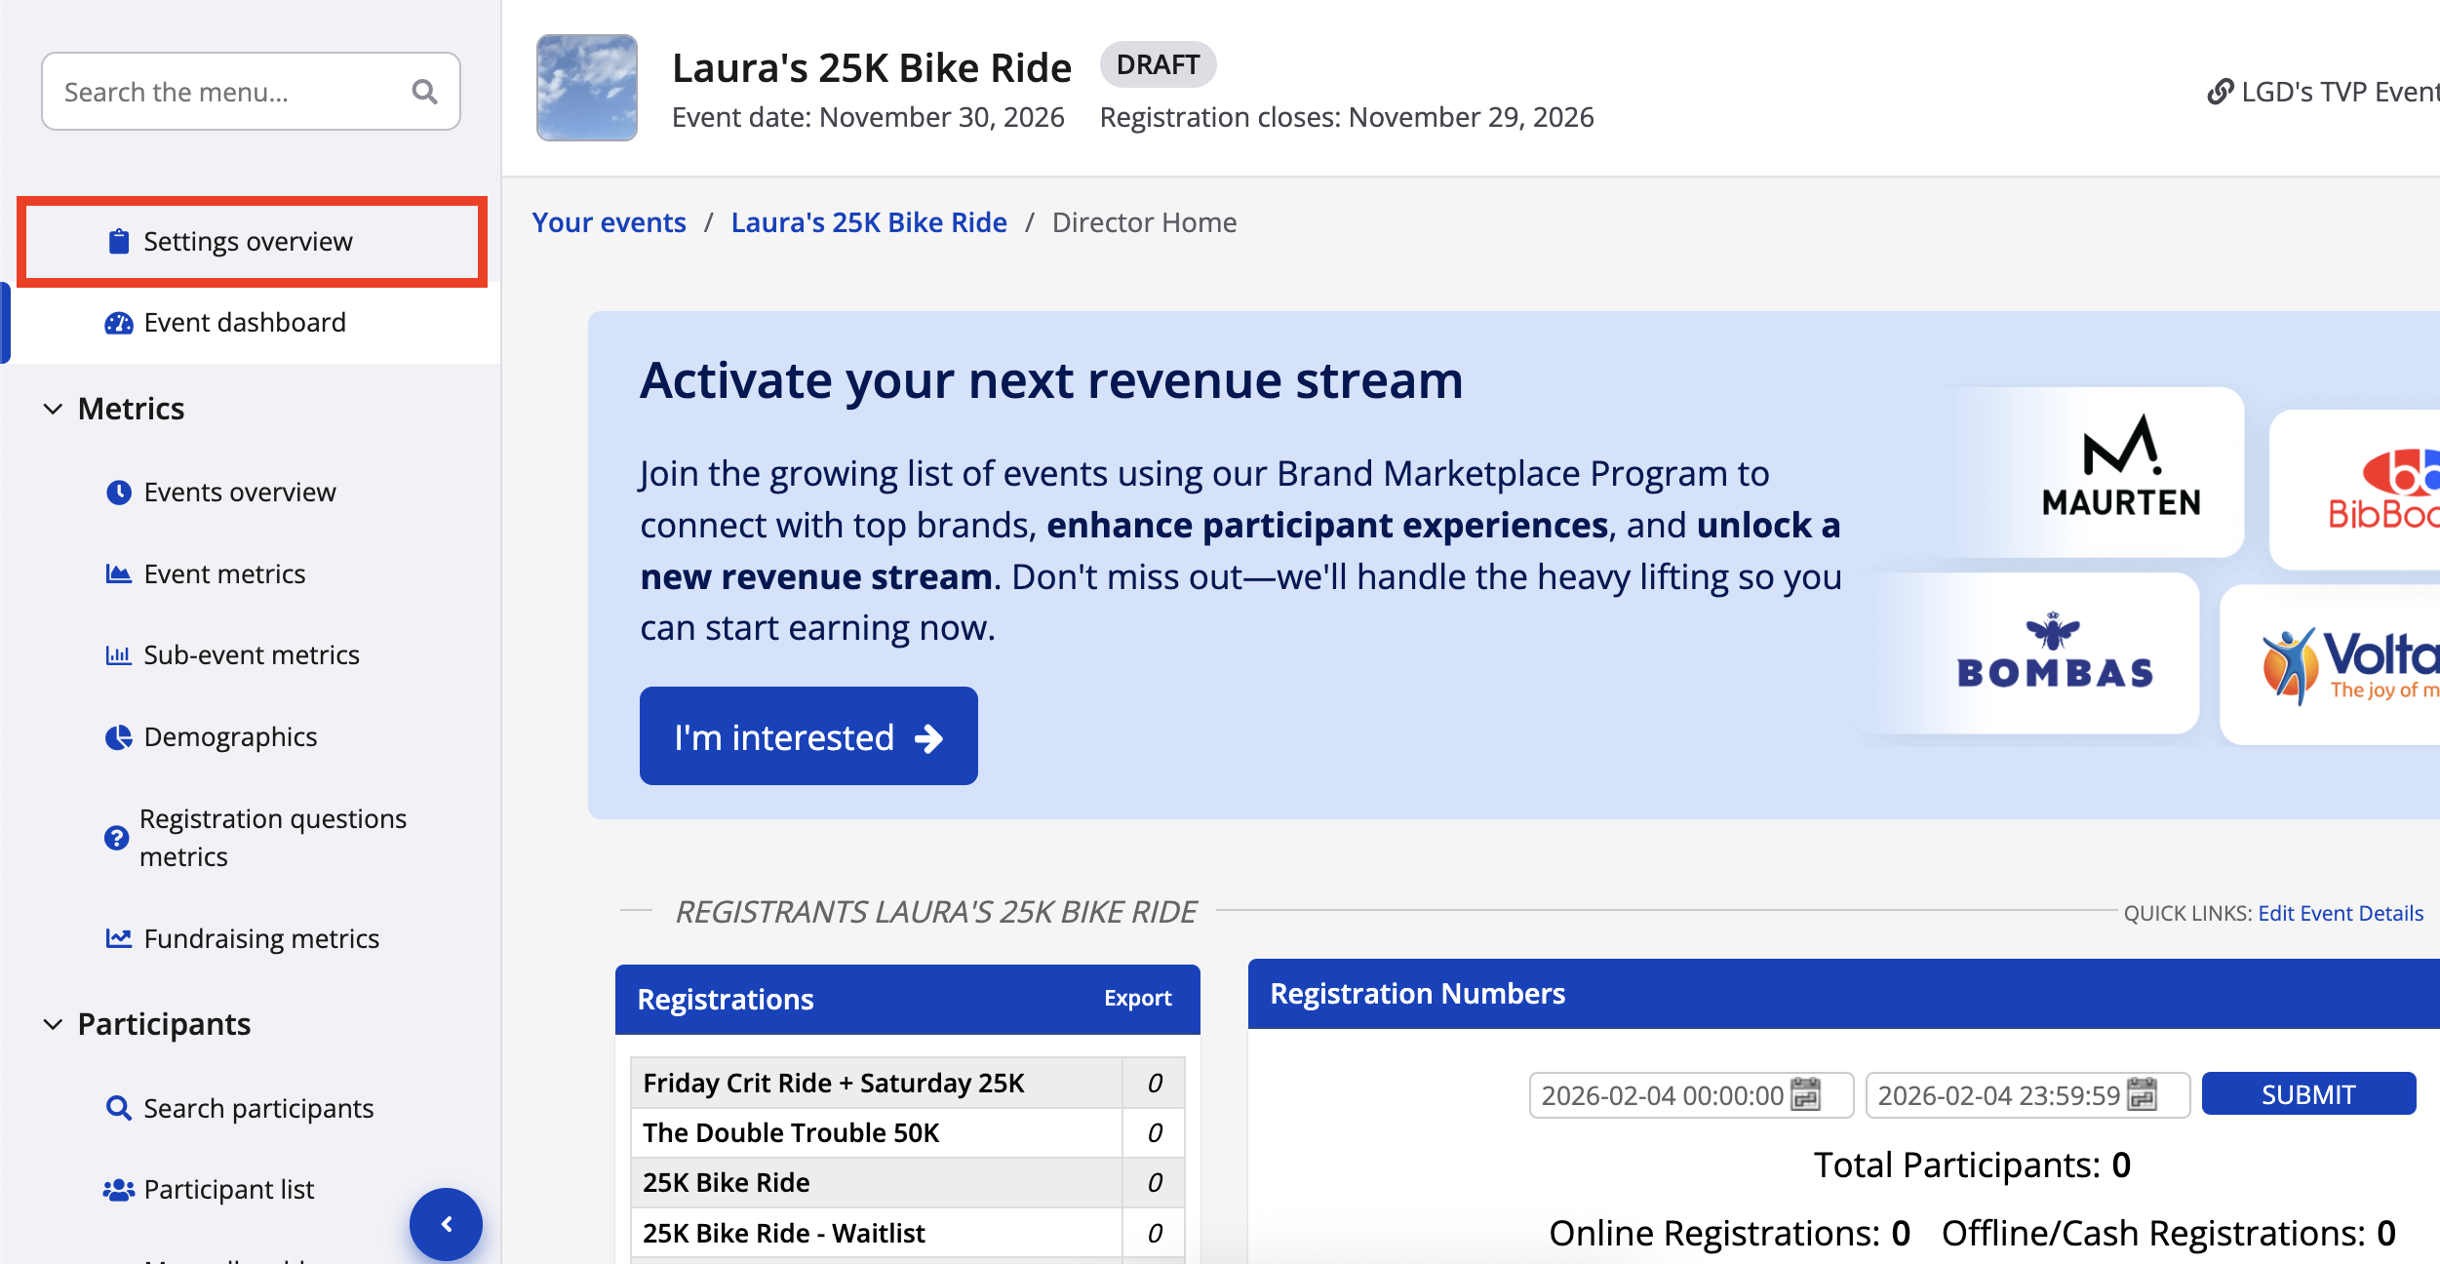Click the Event metrics chart icon

(118, 573)
